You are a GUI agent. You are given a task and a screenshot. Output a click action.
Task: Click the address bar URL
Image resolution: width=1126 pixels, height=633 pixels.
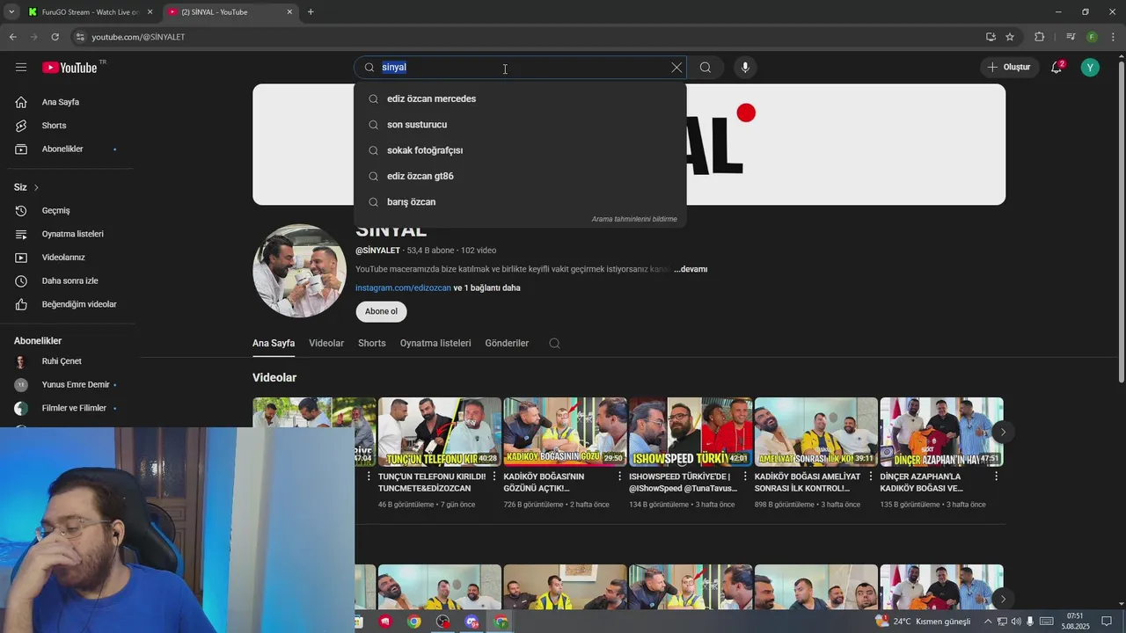[138, 37]
